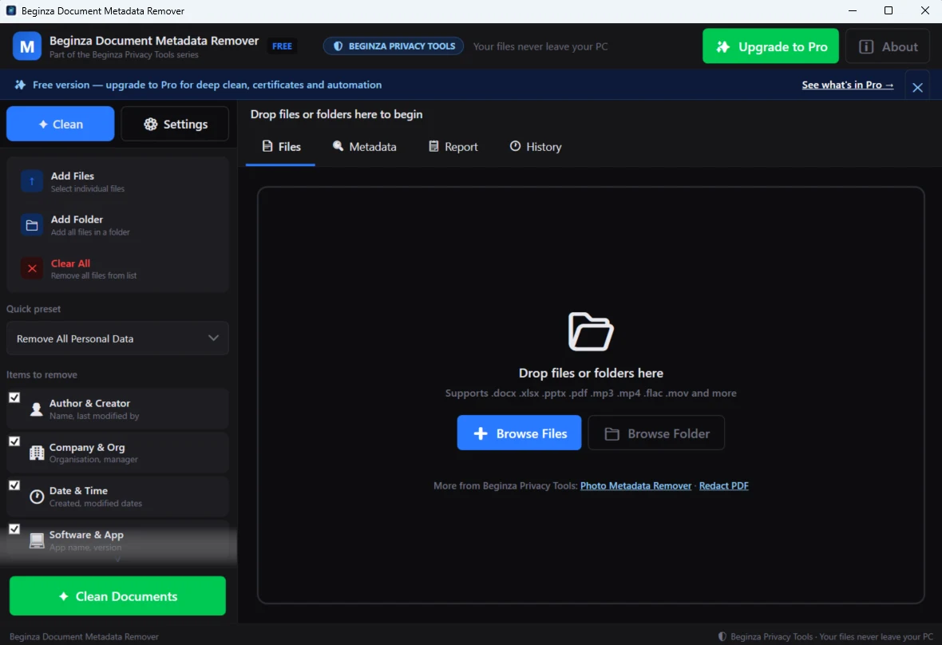Click 'Beginza Document Metadata Remover' status bar text
This screenshot has height=645, width=942.
pyautogui.click(x=84, y=636)
